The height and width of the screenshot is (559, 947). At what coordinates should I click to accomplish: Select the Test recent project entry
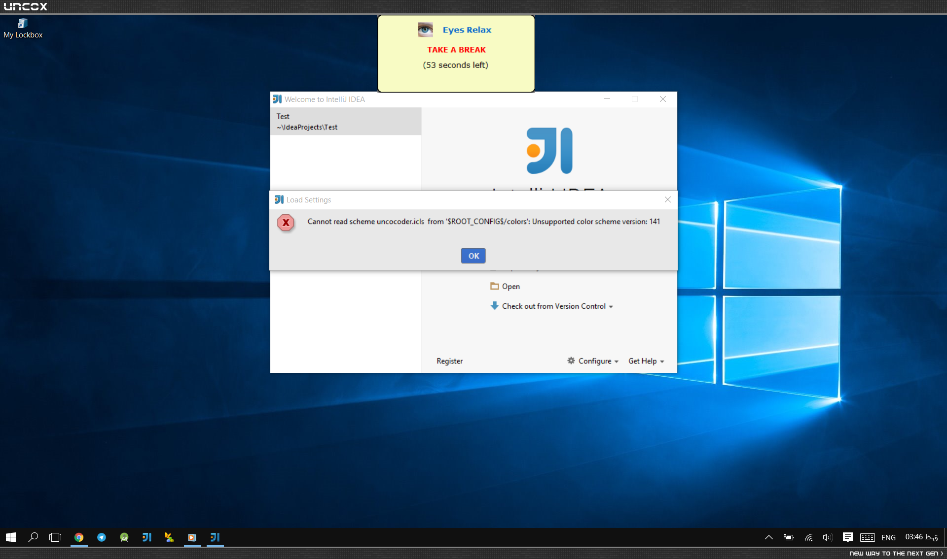click(346, 122)
